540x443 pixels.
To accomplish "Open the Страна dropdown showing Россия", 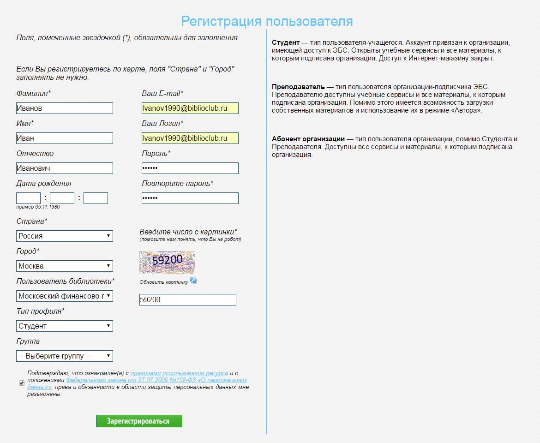I will [x=65, y=236].
